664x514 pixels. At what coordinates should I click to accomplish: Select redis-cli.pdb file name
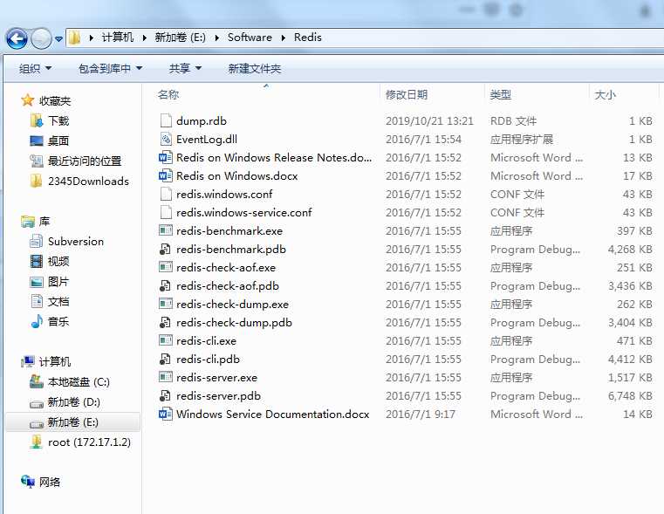(x=208, y=359)
